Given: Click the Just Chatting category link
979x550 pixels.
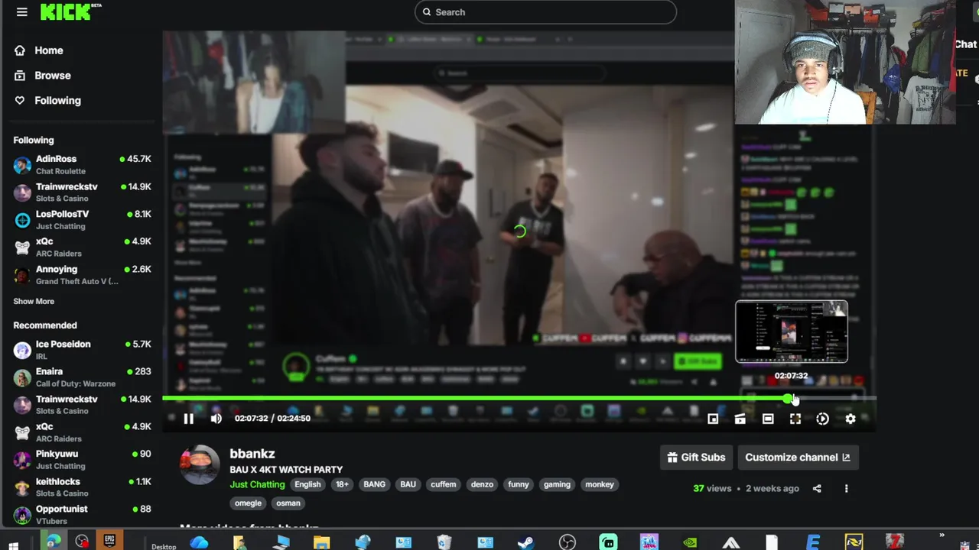Looking at the screenshot, I should coord(257,484).
